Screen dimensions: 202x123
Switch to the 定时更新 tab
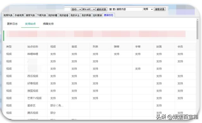97,15
